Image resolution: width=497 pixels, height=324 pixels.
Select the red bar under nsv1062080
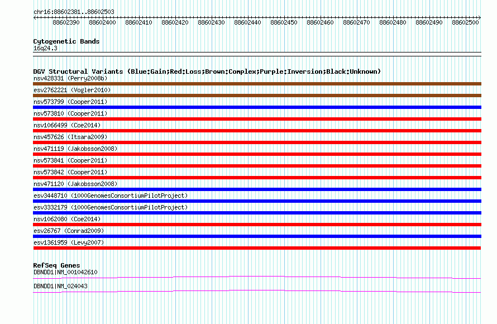257,225
